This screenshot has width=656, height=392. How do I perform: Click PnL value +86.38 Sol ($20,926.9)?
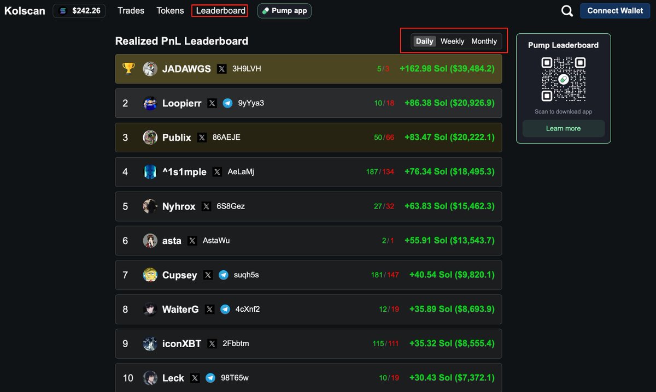click(x=449, y=103)
